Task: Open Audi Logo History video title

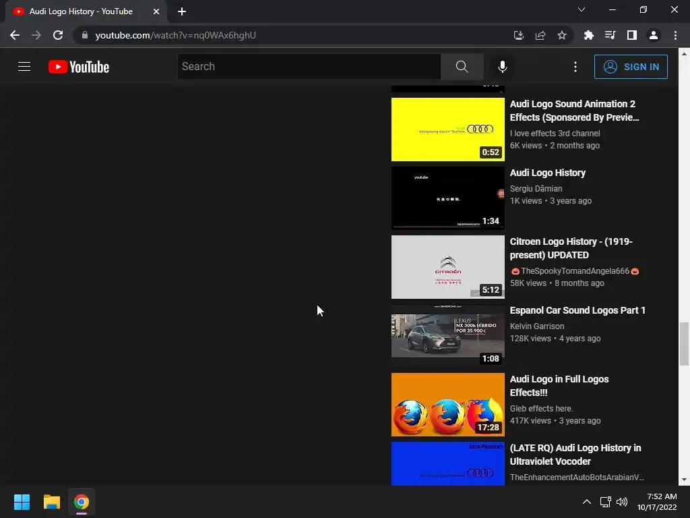Action: click(547, 173)
